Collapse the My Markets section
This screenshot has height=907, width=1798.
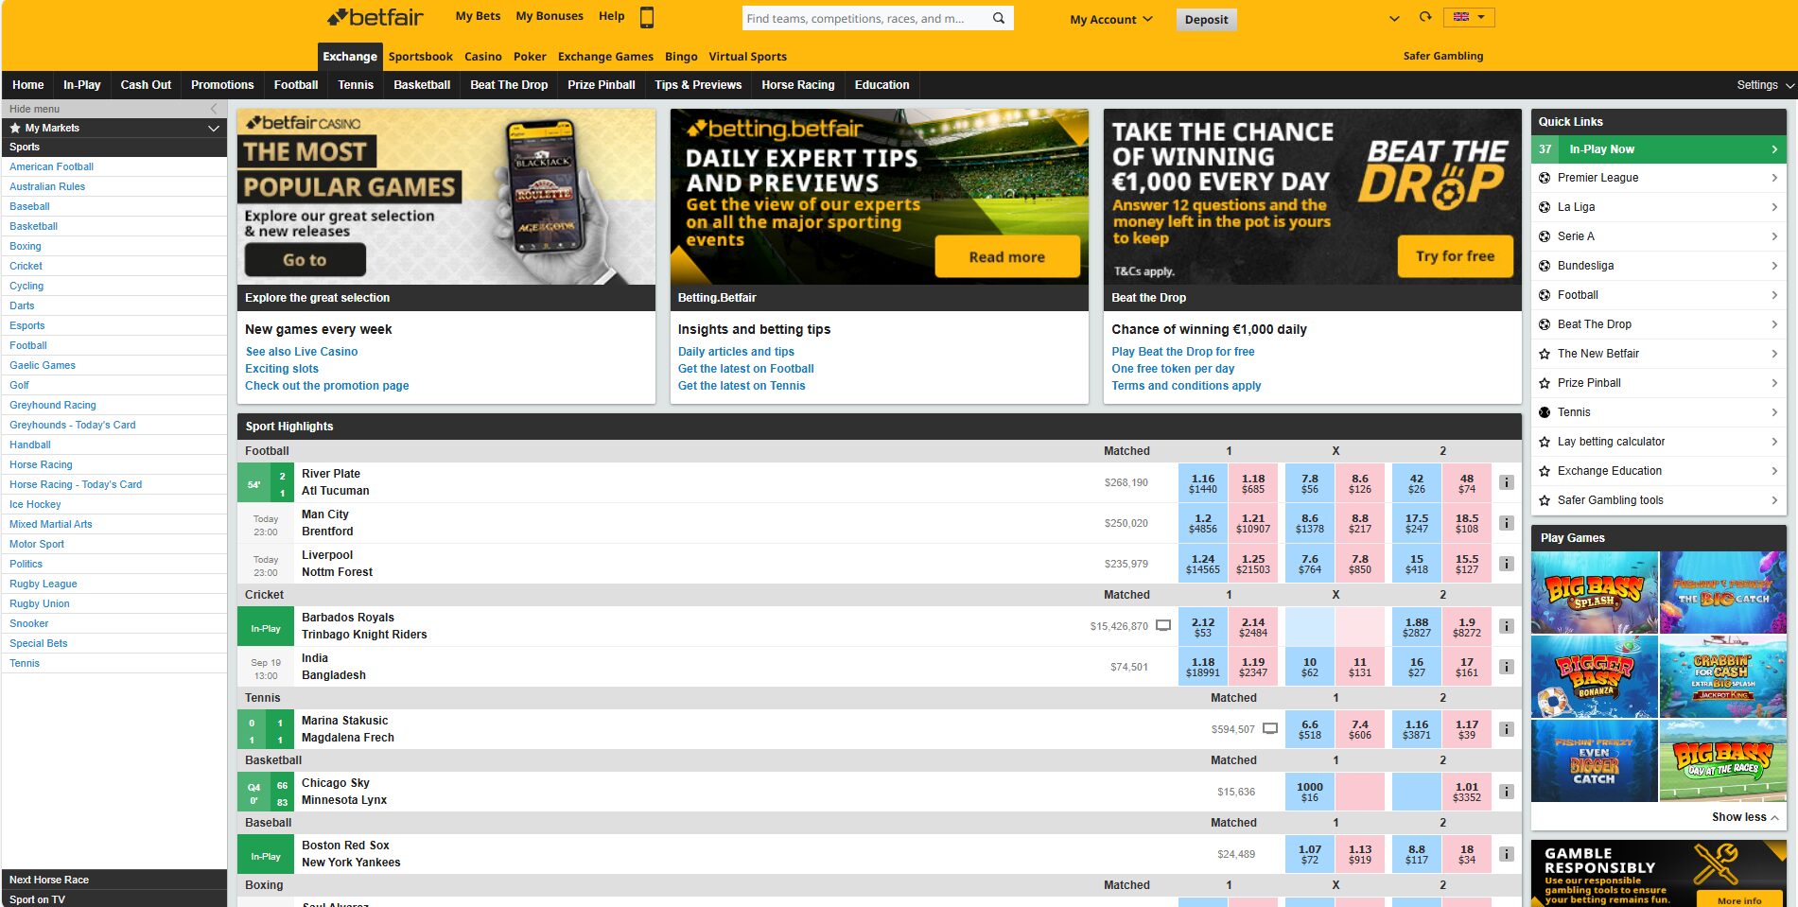[x=214, y=128]
